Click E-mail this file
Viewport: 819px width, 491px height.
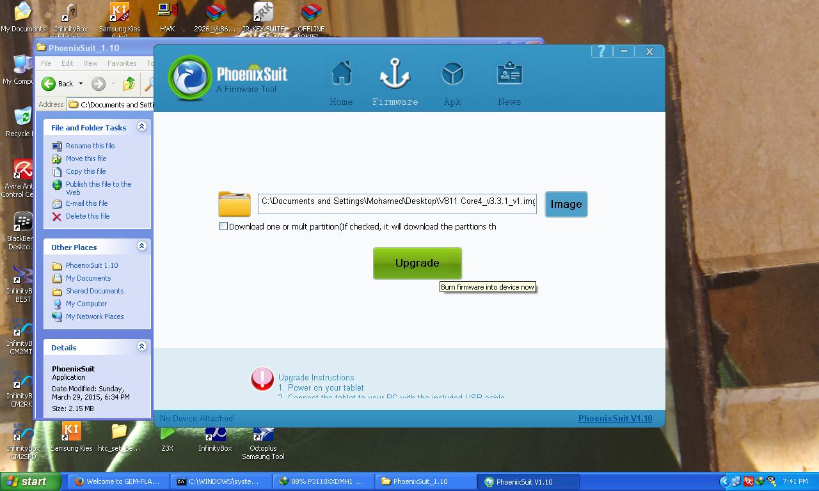point(86,203)
